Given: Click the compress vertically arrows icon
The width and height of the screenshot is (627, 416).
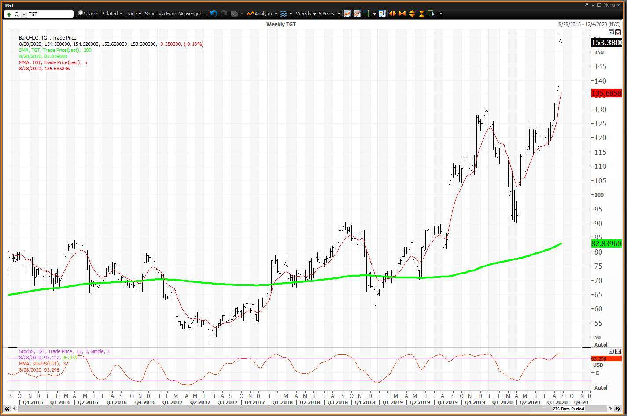Looking at the screenshot, I should tap(421, 14).
